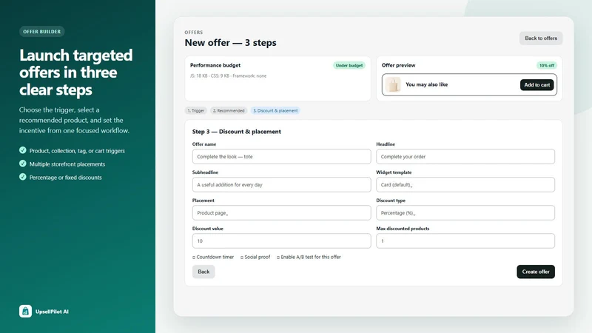Click the Back to offers button
The width and height of the screenshot is (592, 333).
point(541,38)
